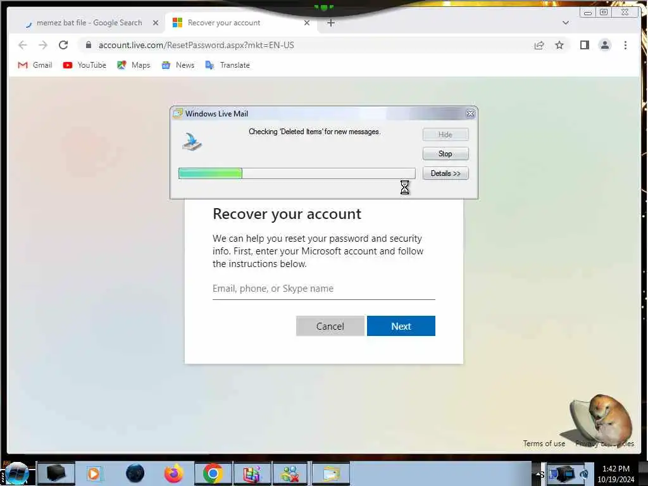Open the Maps bookmark
648x486 pixels.
tap(134, 65)
